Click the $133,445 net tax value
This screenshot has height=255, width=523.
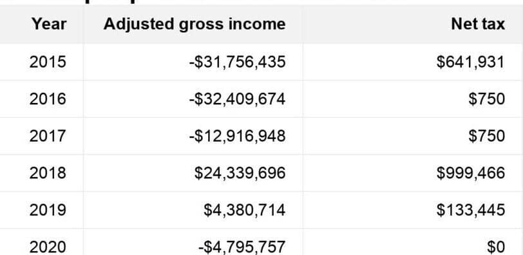pos(471,211)
